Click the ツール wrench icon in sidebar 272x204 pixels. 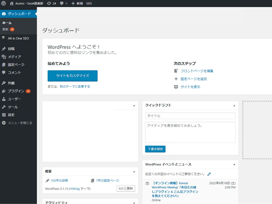pyautogui.click(x=4, y=107)
